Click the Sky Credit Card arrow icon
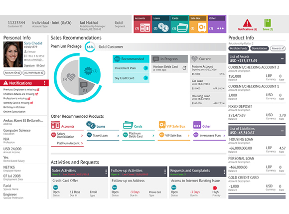The width and height of the screenshot is (289, 214). point(145,78)
